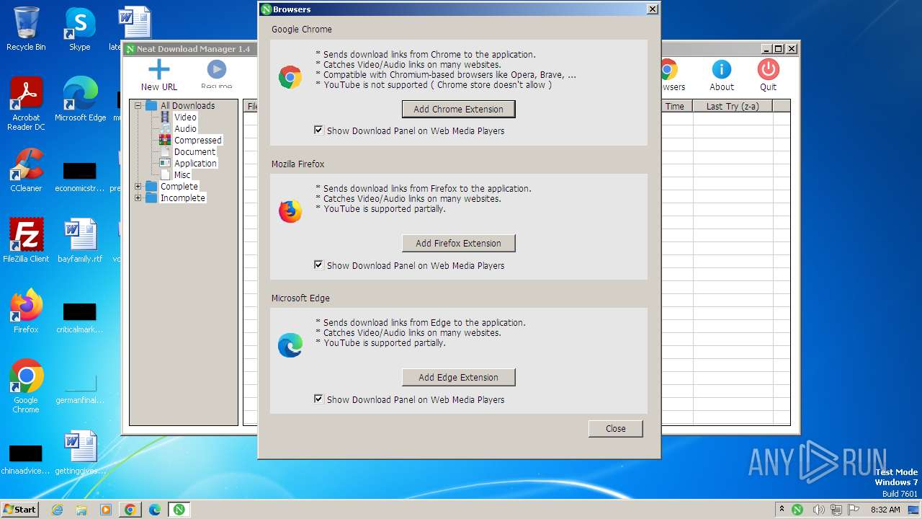The width and height of the screenshot is (922, 519).
Task: Select the Document category icon
Action: click(165, 151)
